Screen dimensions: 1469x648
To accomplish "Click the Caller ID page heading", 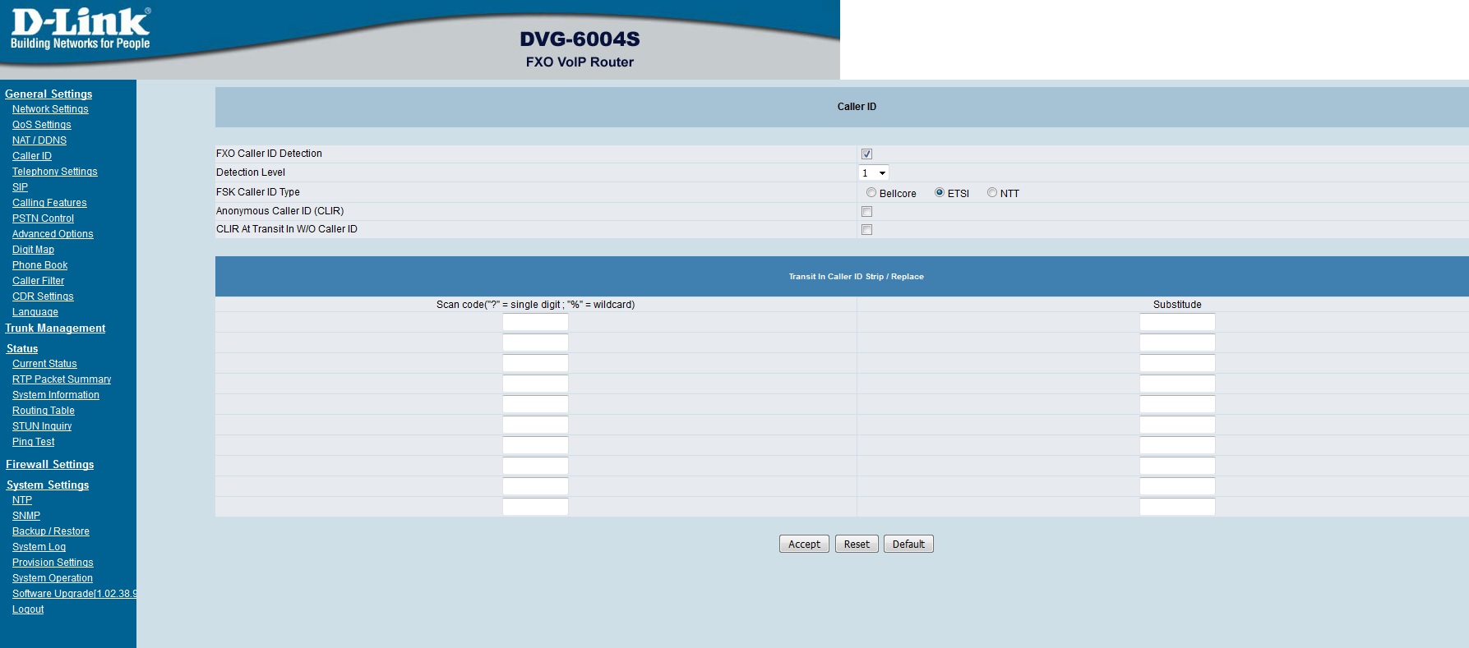I will tap(857, 107).
